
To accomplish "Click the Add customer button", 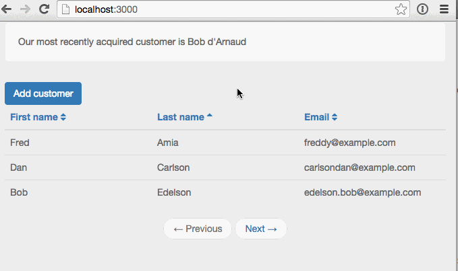I will coord(43,93).
